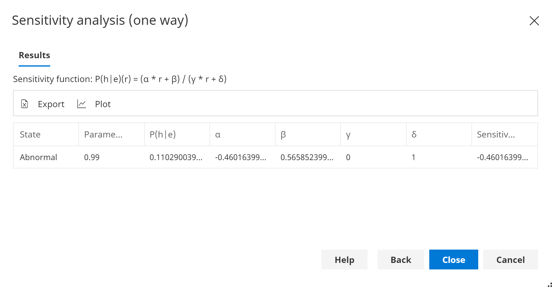Image resolution: width=552 pixels, height=288 pixels.
Task: Click the P(h|e) column header
Action: pos(162,134)
